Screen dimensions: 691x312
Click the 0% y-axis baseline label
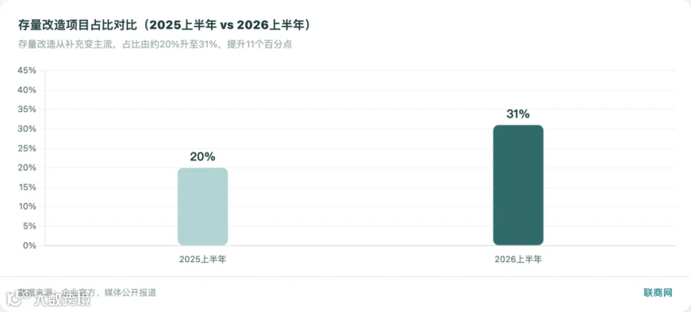point(28,245)
